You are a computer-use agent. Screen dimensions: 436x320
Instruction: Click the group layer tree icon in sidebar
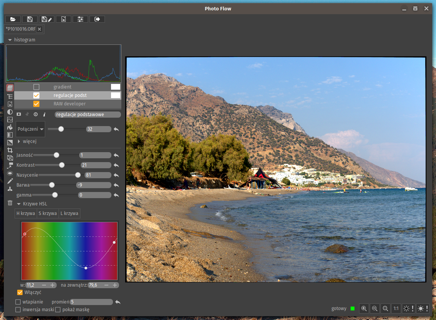coord(10,96)
